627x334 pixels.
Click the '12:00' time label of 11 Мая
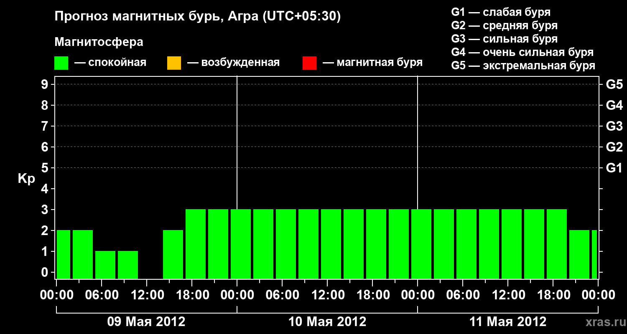(508, 295)
